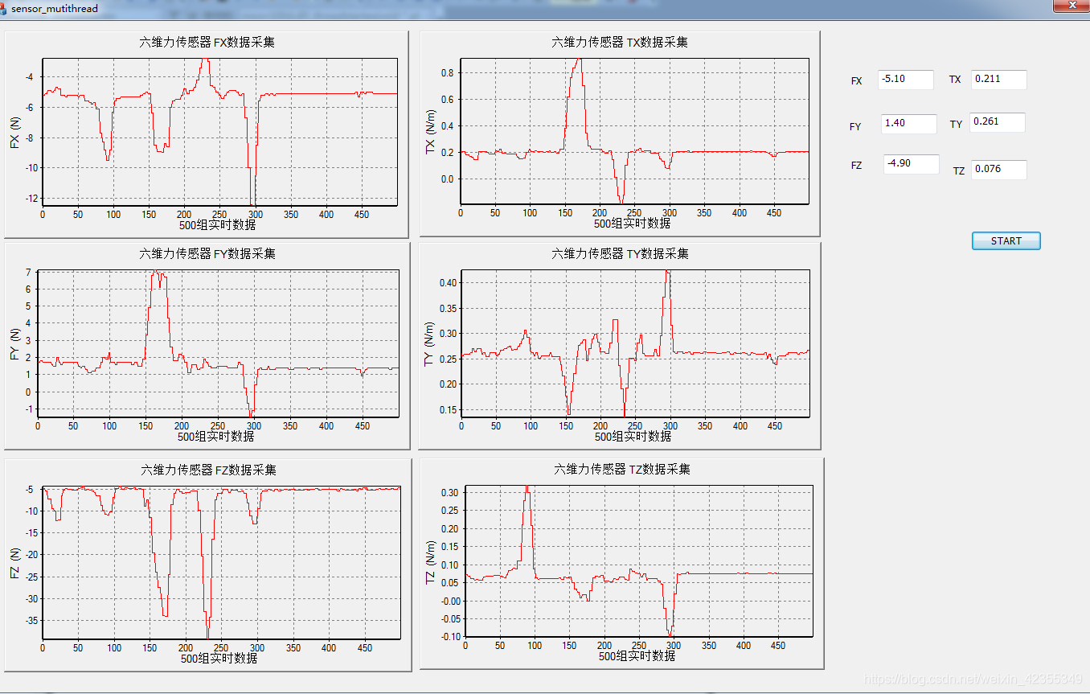Click the TZ label beside the 0.076 field

(959, 171)
